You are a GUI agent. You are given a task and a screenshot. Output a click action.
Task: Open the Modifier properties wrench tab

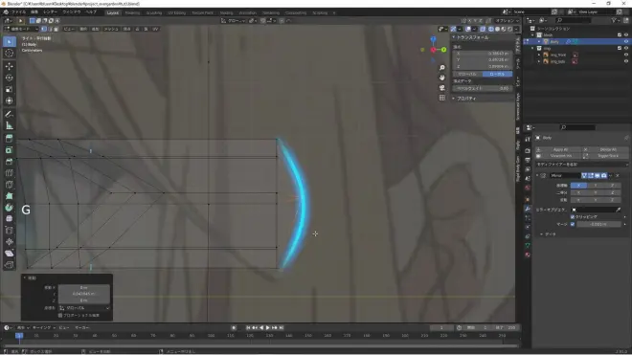528,209
